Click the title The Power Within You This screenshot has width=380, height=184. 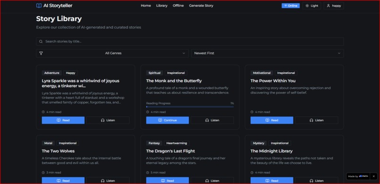coord(273,81)
